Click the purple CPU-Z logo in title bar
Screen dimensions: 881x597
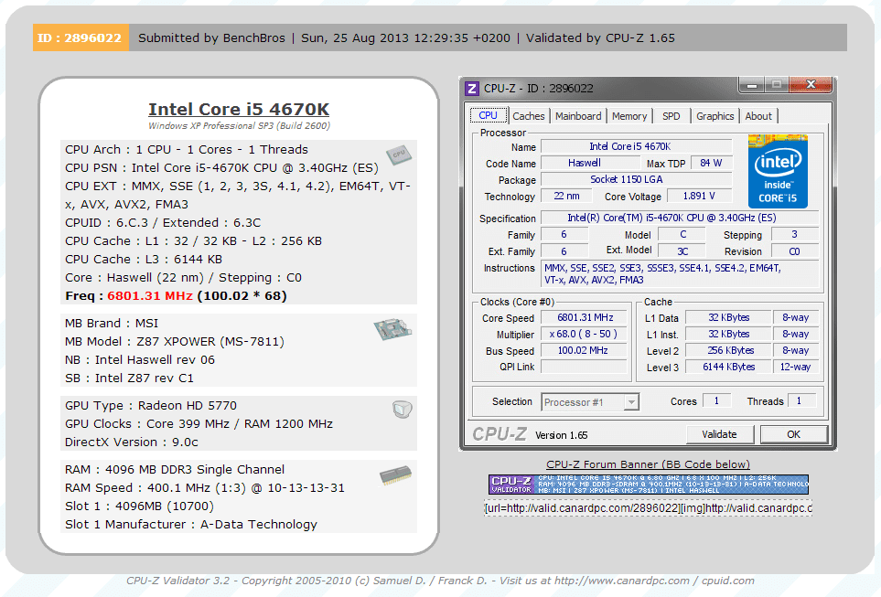click(x=472, y=89)
